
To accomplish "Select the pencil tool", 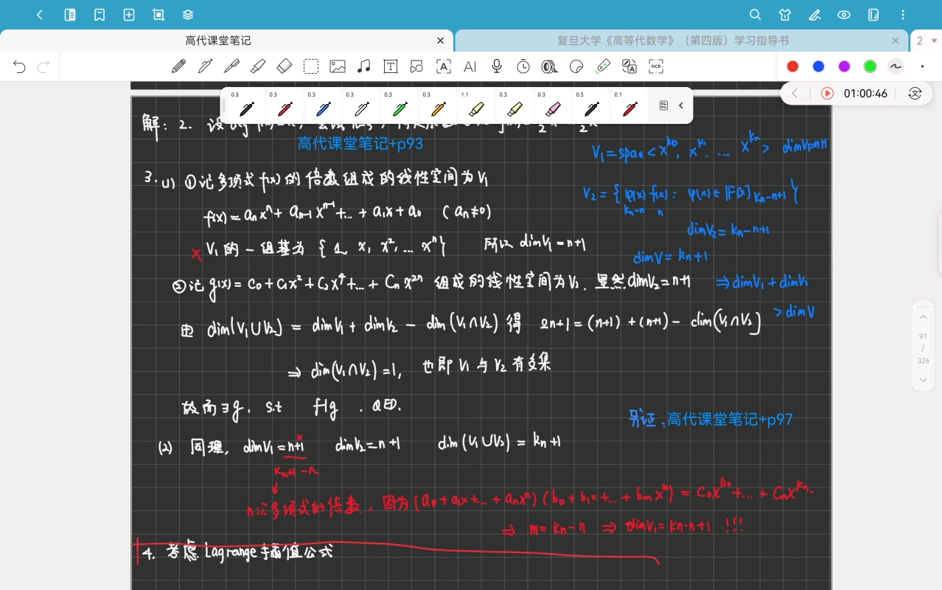I will click(178, 66).
